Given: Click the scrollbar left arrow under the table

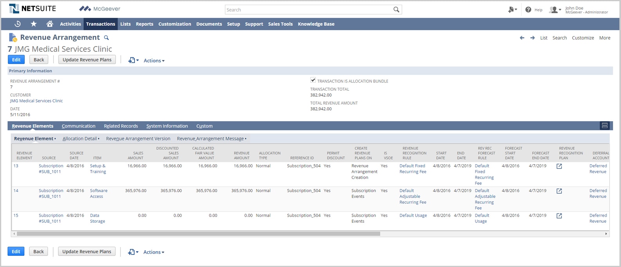Looking at the screenshot, I should point(14,234).
